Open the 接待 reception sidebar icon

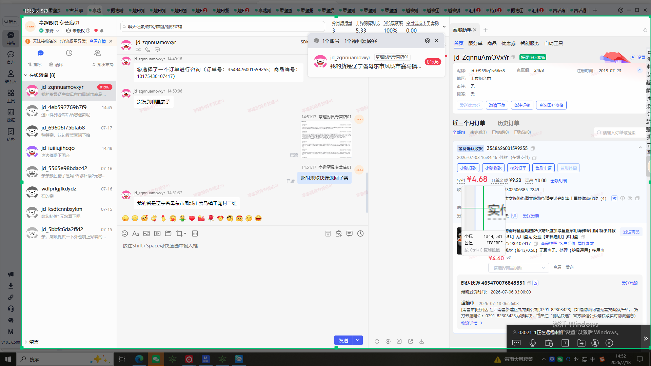click(x=11, y=38)
